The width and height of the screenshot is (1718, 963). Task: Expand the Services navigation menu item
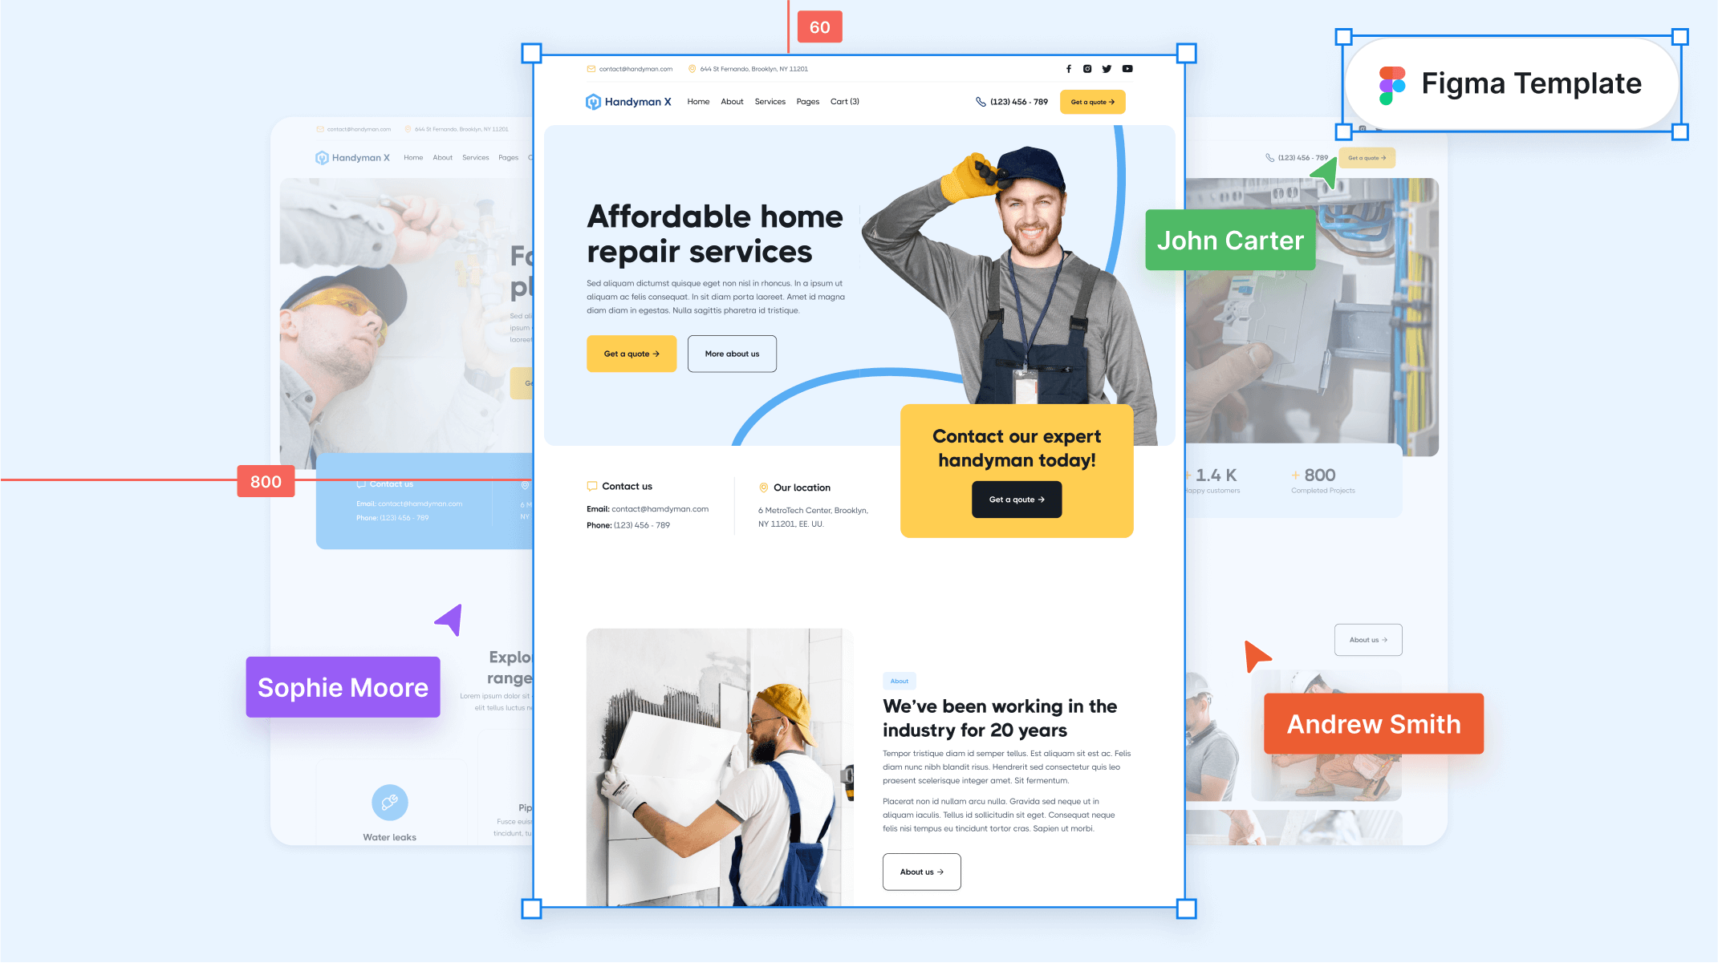point(770,101)
